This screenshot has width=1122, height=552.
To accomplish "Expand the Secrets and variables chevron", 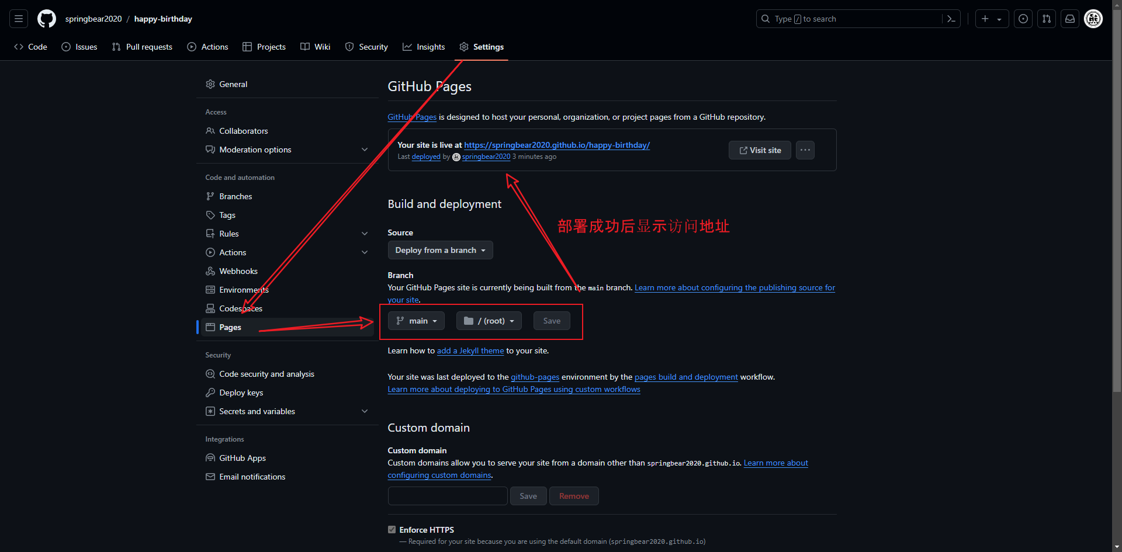I will [365, 411].
